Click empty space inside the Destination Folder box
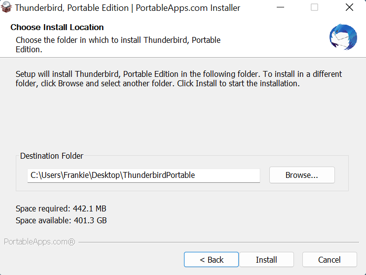 (x=182, y=187)
